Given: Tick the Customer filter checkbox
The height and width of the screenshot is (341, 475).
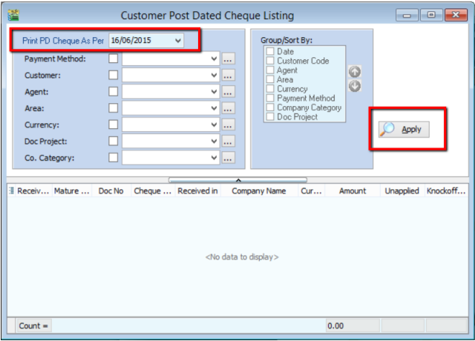Looking at the screenshot, I should (x=114, y=75).
